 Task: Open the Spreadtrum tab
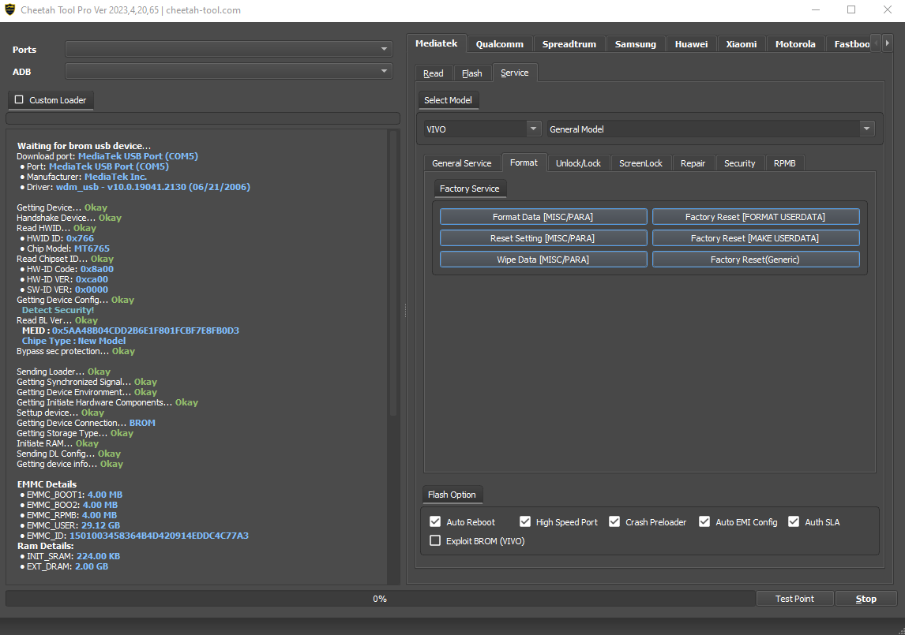click(569, 44)
